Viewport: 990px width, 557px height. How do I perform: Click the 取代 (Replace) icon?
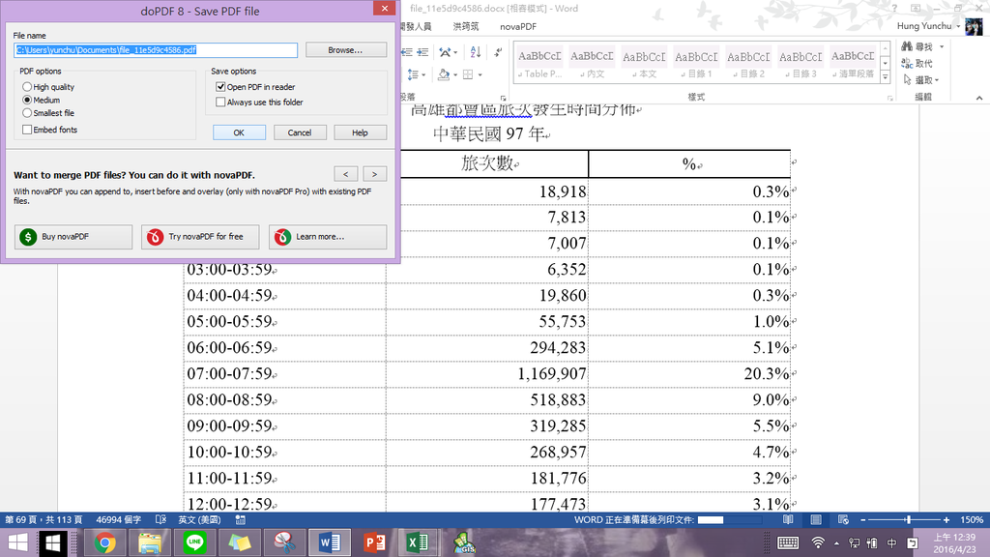(918, 63)
